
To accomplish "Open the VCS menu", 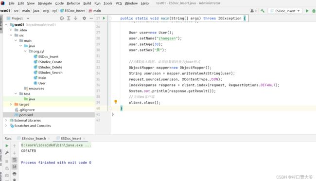I will pos(119,3).
